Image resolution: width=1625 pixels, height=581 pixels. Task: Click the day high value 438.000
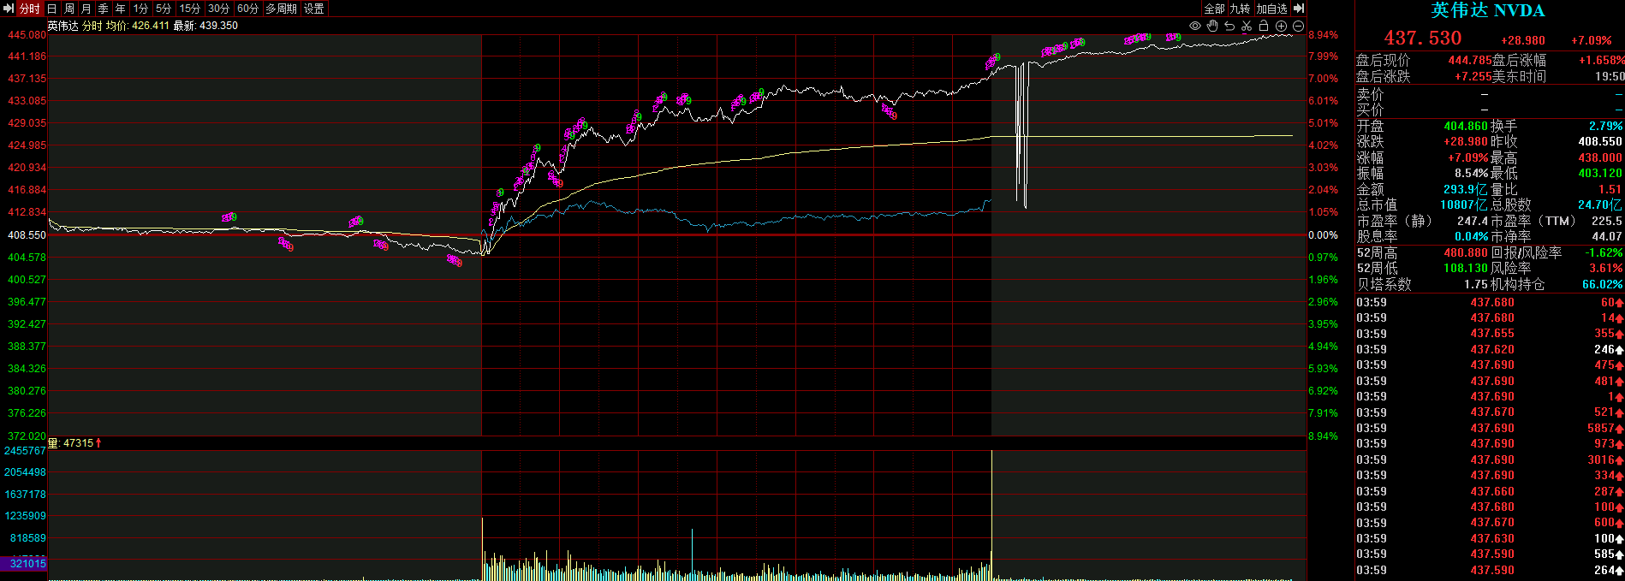1600,157
